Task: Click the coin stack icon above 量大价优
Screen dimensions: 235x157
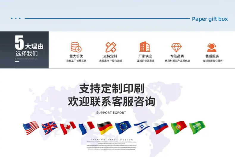Action: 76,47
